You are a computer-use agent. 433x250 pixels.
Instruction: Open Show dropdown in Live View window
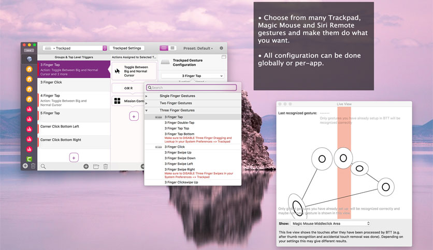click(330, 224)
